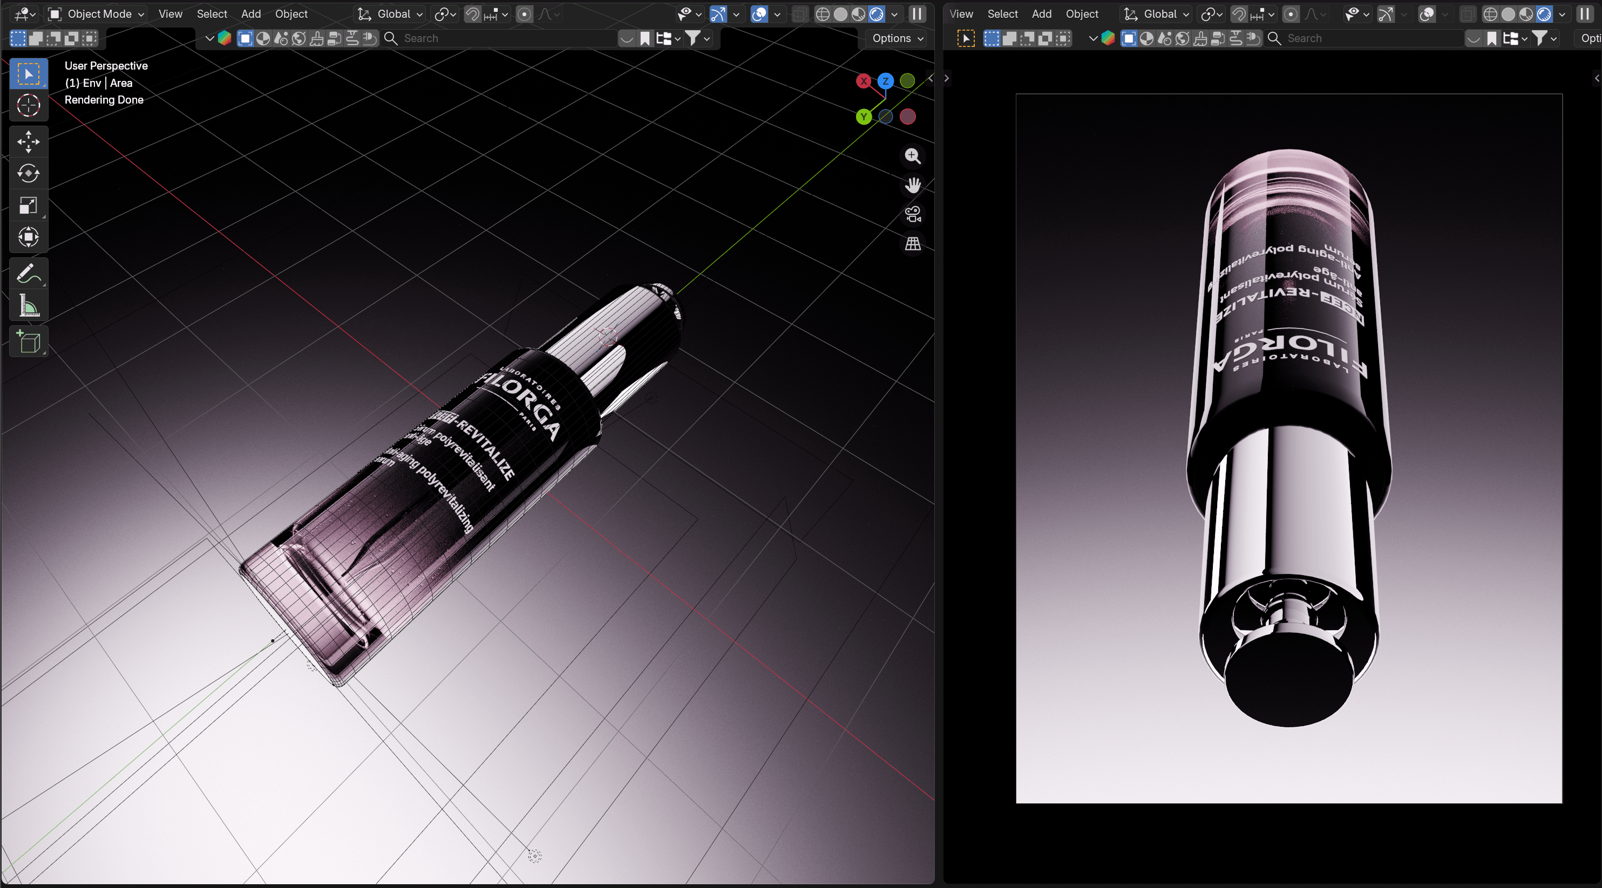Image resolution: width=1602 pixels, height=888 pixels.
Task: Expand the left viewport sidebar arrow
Action: click(931, 78)
